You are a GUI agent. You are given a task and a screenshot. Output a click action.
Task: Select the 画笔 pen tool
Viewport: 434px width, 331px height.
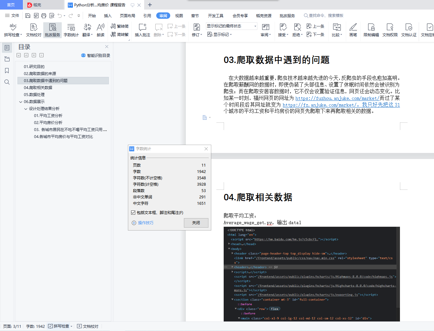(x=353, y=30)
